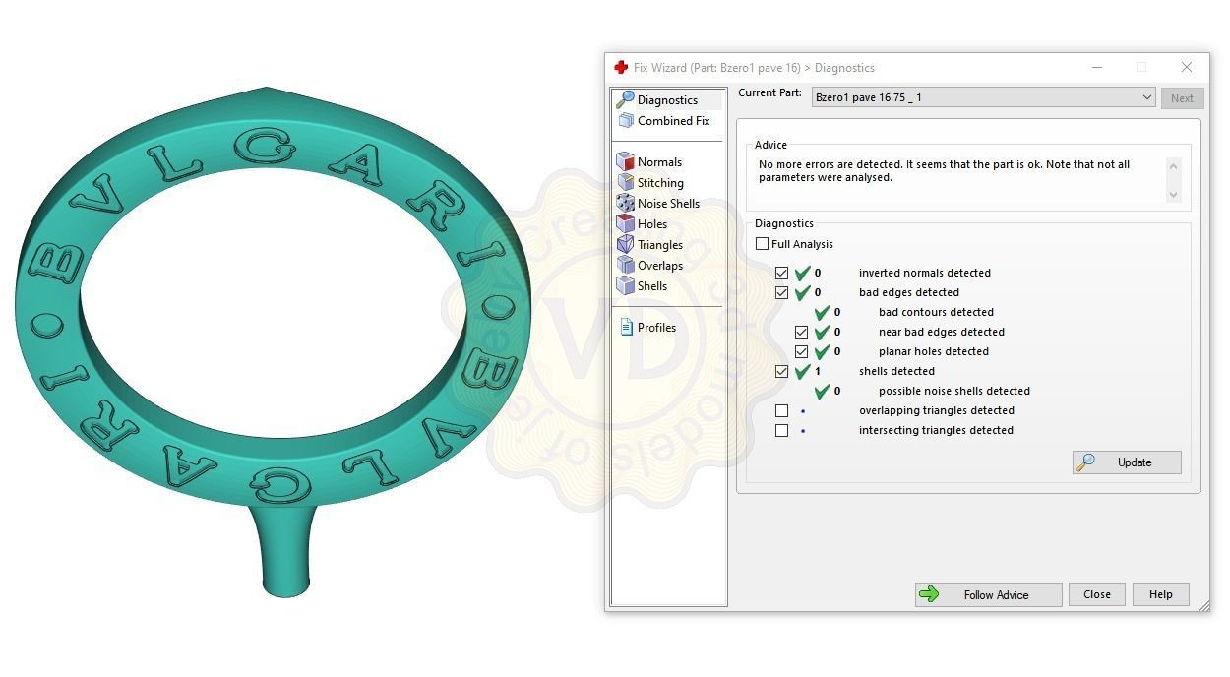Uncheck planar holes detected
The width and height of the screenshot is (1230, 677).
click(x=802, y=351)
